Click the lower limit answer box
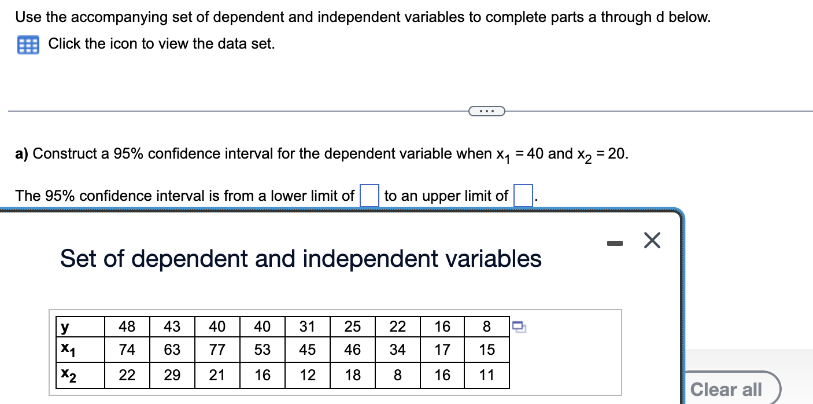813x404 pixels. pyautogui.click(x=371, y=195)
